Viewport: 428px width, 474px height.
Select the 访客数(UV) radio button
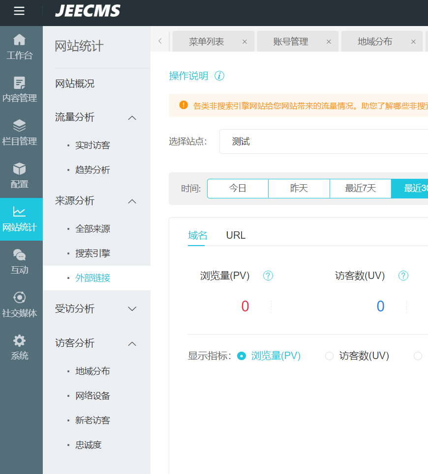(x=329, y=356)
